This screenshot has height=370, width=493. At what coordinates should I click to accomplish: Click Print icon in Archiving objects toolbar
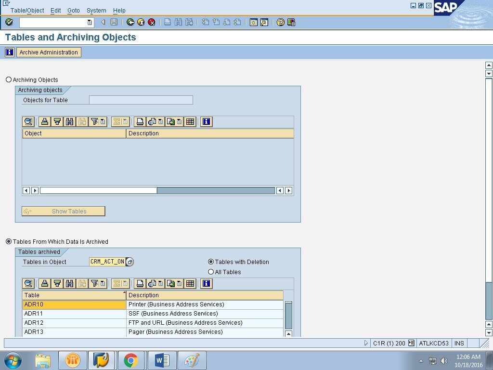(140, 122)
